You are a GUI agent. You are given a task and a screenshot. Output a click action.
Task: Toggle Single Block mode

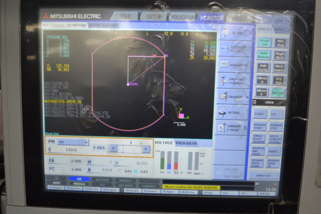(x=280, y=56)
